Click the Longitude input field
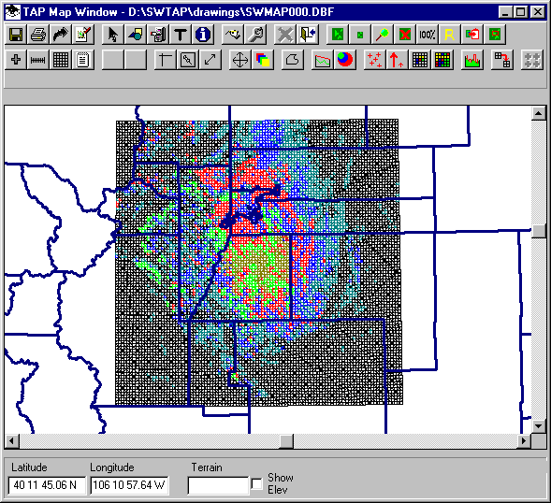This screenshot has width=551, height=503. click(x=129, y=485)
